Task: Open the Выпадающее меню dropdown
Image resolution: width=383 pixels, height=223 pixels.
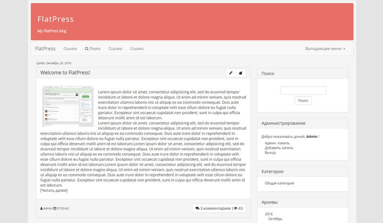Action: pyautogui.click(x=325, y=49)
